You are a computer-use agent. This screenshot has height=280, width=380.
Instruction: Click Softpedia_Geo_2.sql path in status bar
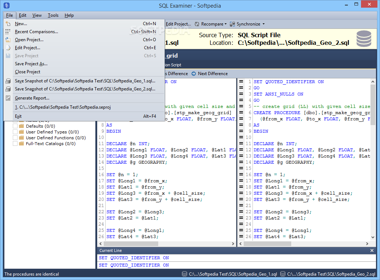click(x=331, y=274)
